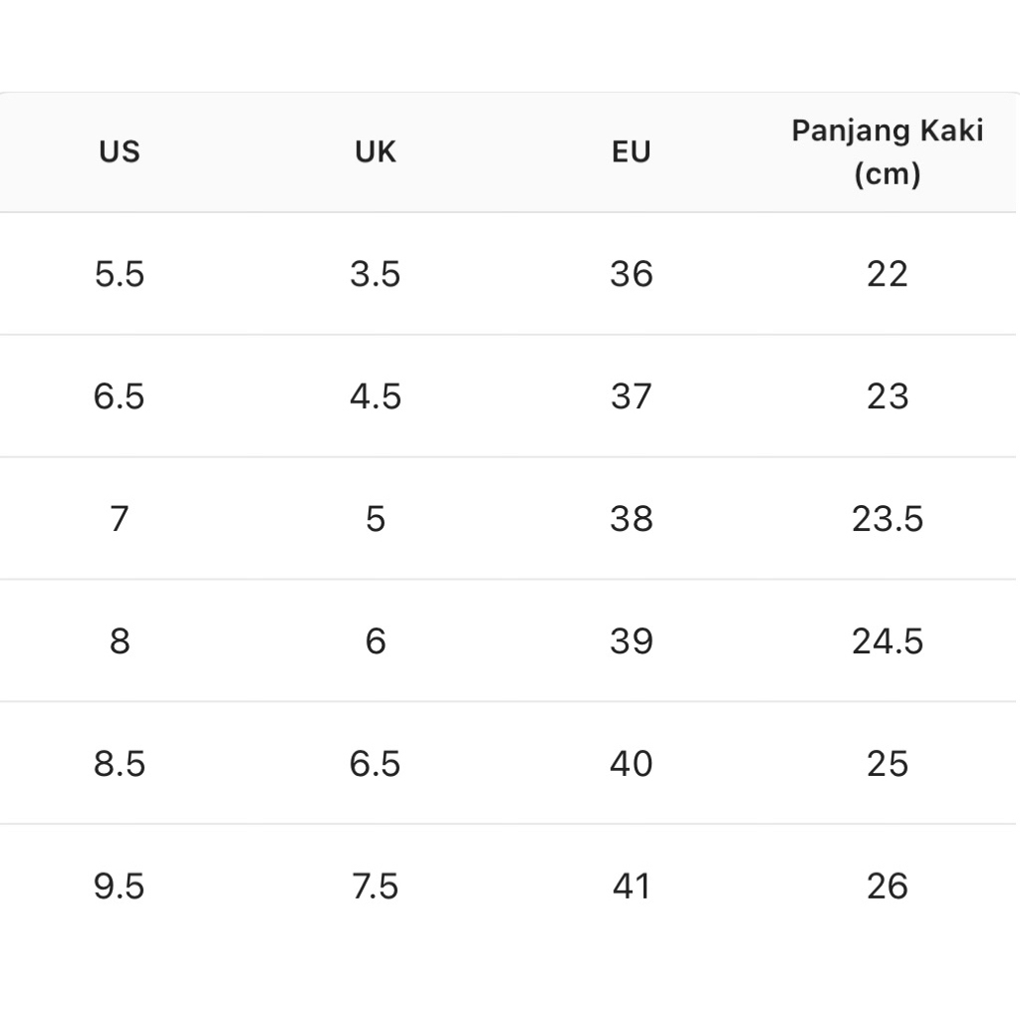Click foot length 23.5 cell
The image size is (1020, 1020).
887,519
